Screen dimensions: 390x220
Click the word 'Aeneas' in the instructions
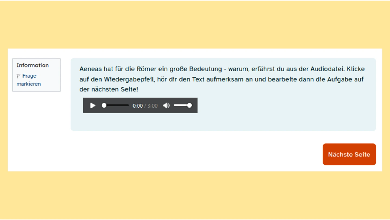pyautogui.click(x=90, y=69)
